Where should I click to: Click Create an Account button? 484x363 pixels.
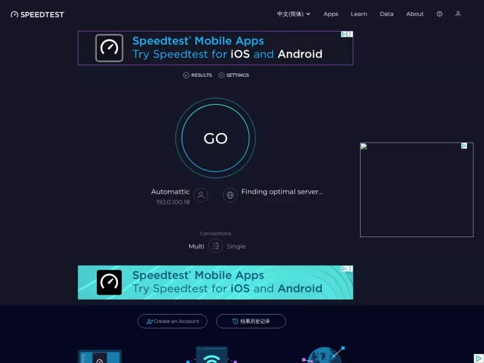(x=172, y=321)
